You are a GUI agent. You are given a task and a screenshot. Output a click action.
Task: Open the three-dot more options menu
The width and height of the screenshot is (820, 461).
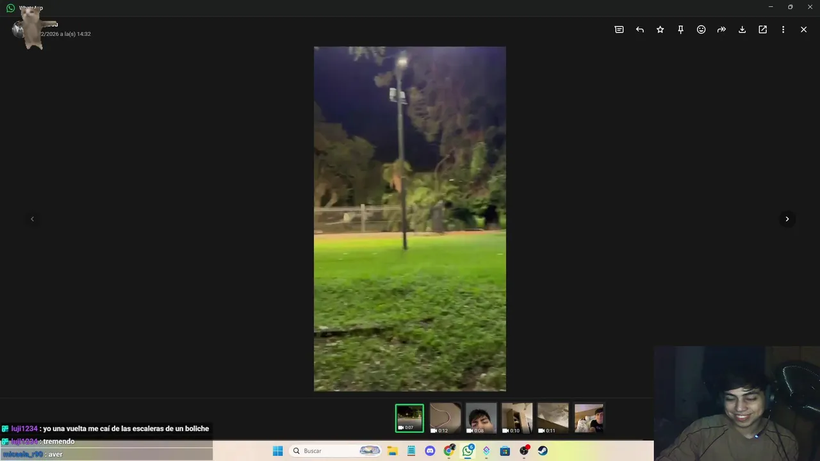(783, 29)
